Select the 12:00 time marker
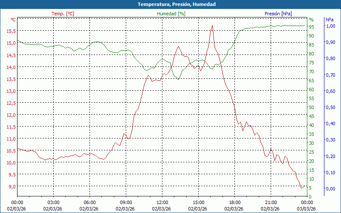This screenshot has height=213, width=341. click(x=162, y=202)
